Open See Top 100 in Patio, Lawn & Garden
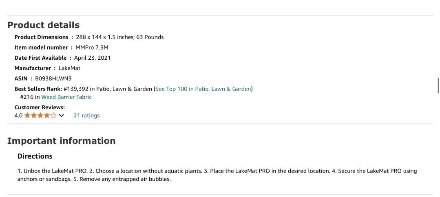The height and width of the screenshot is (197, 440). tap(203, 89)
